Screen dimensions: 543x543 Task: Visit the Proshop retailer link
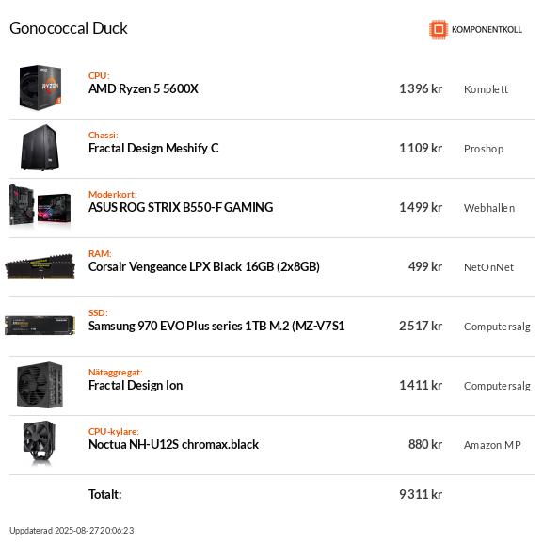(484, 149)
